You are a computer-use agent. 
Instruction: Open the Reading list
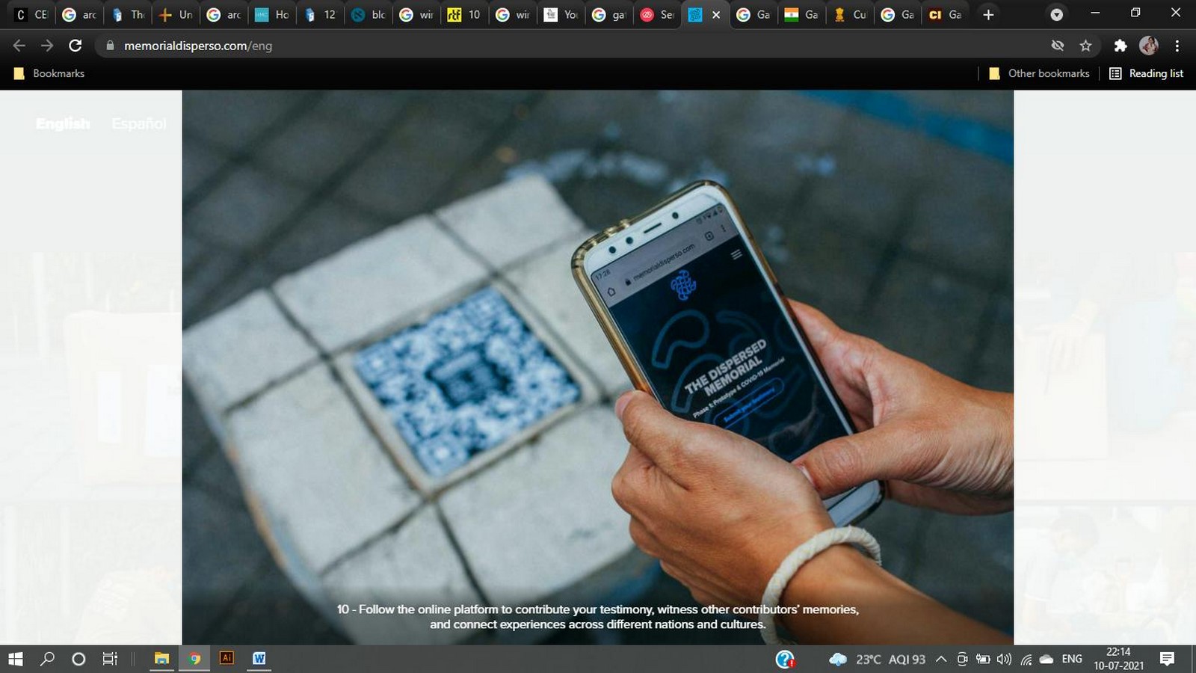(1147, 73)
